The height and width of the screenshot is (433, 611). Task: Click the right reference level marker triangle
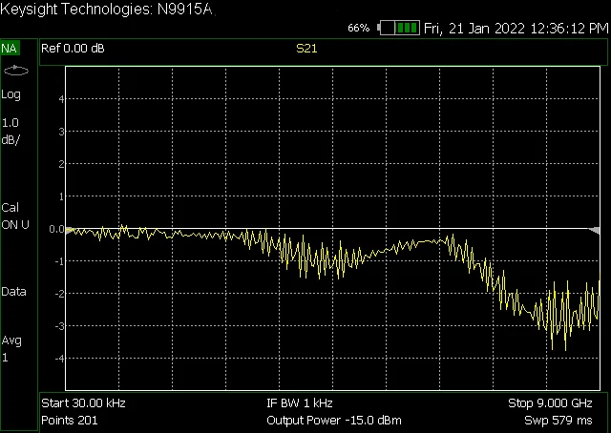click(x=595, y=230)
